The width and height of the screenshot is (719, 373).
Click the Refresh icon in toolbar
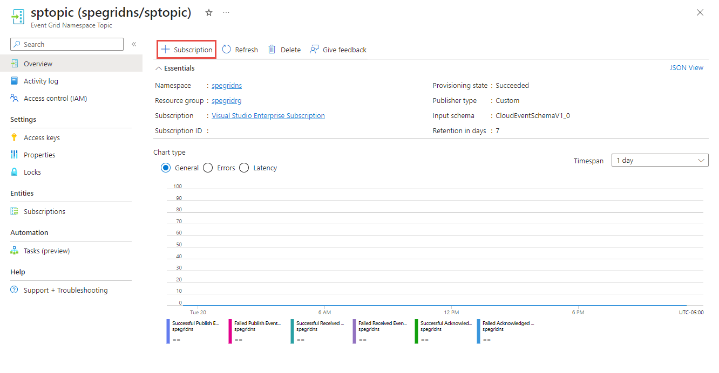227,50
